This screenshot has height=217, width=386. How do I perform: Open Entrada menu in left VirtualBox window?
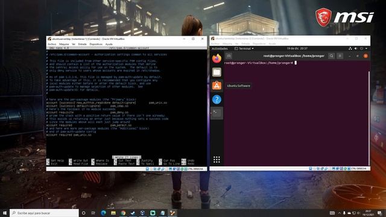[x=82, y=44]
